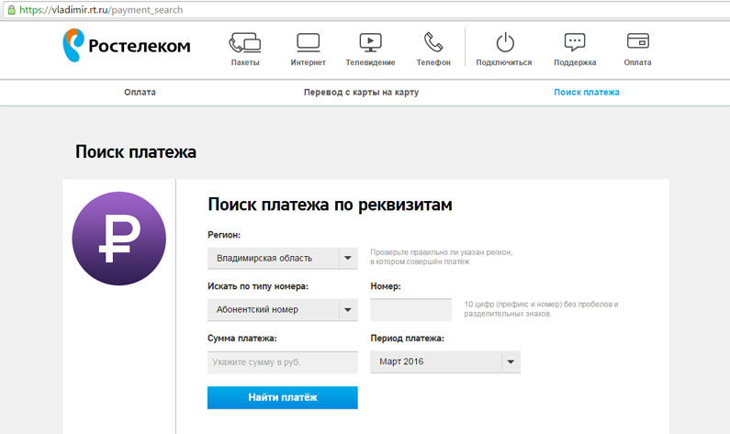Open the Пакеты packages icon
Screen dimensions: 730x434
(x=245, y=42)
